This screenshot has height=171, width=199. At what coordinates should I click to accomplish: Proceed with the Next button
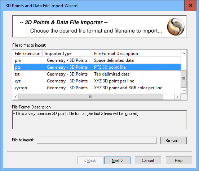click(117, 161)
